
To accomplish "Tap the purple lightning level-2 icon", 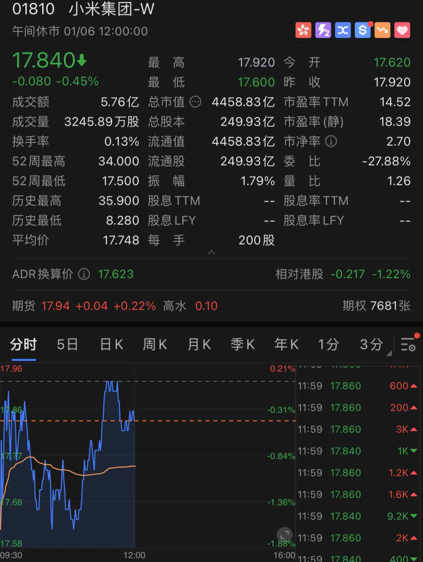I will pos(323,30).
